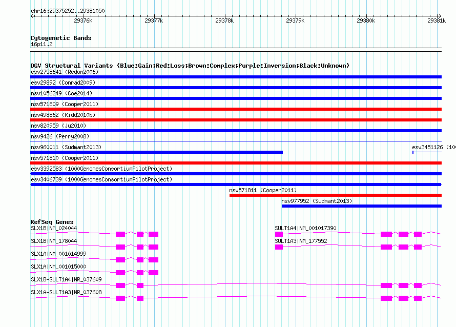456x327 pixels.
Task: Open gene SLX1B|NM_178044 label
Action: [x=54, y=241]
